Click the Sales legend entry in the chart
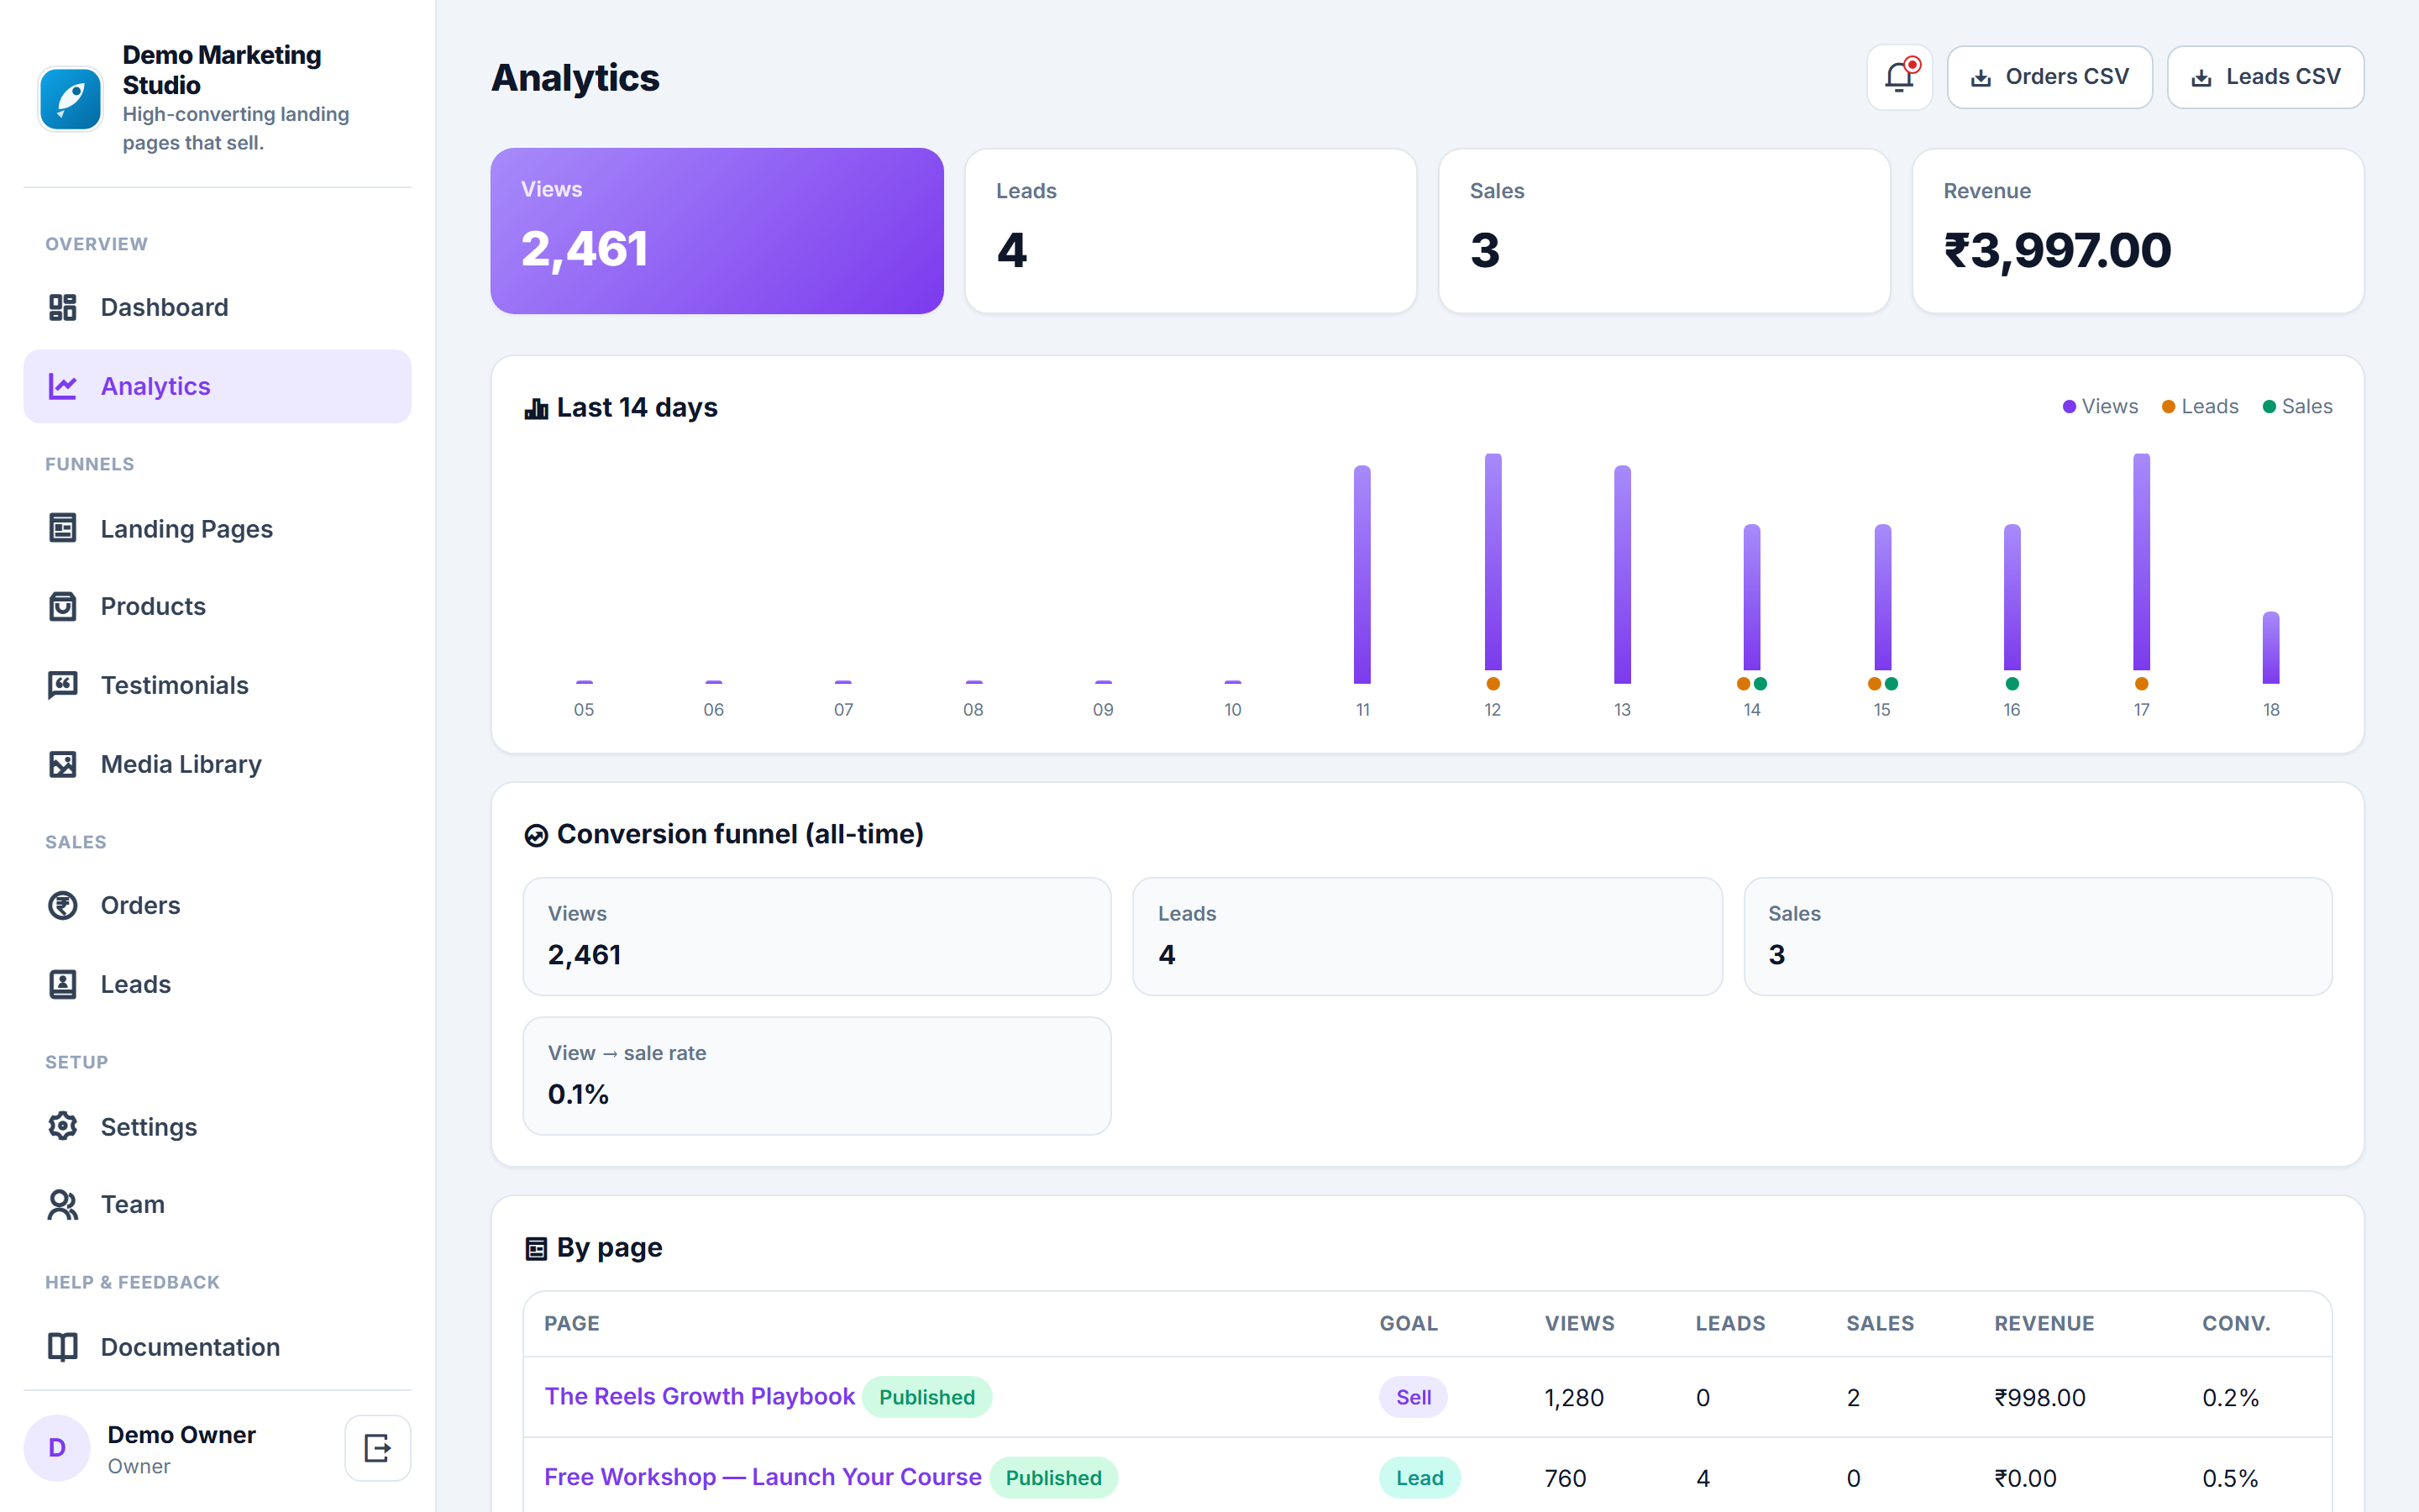This screenshot has width=2419, height=1512. pyautogui.click(x=2297, y=406)
